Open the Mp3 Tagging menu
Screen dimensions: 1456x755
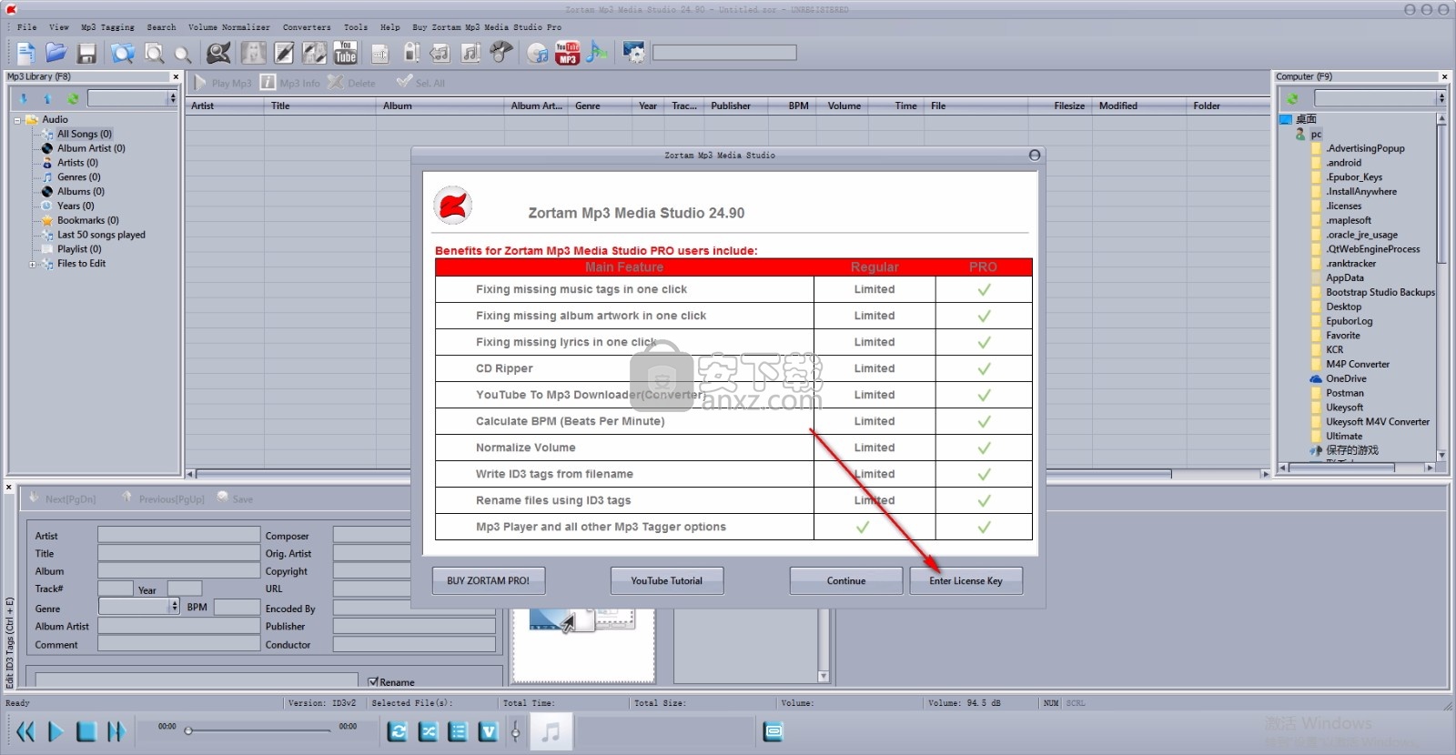pos(107,27)
